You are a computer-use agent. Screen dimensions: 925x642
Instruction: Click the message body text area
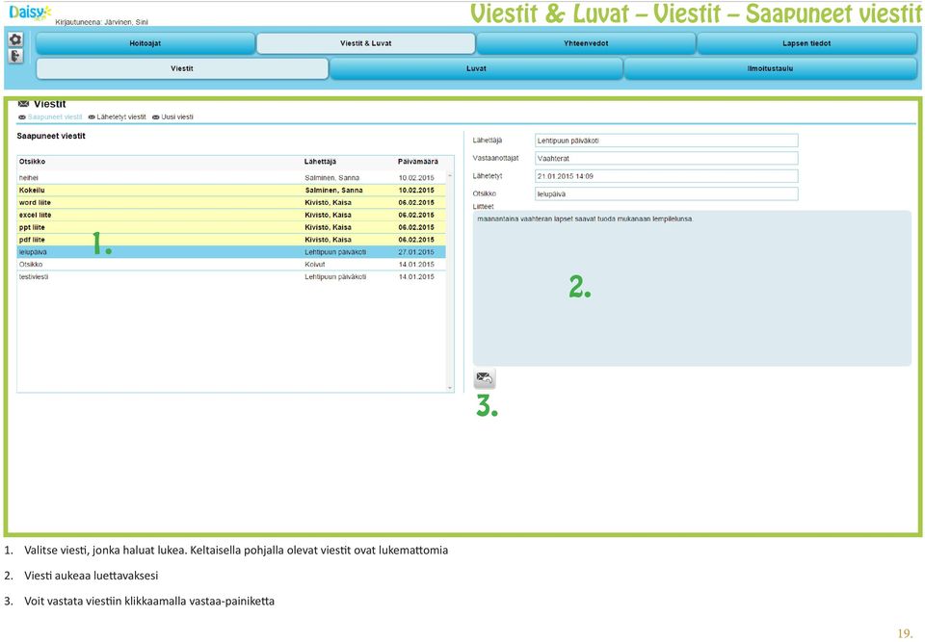tap(692, 289)
